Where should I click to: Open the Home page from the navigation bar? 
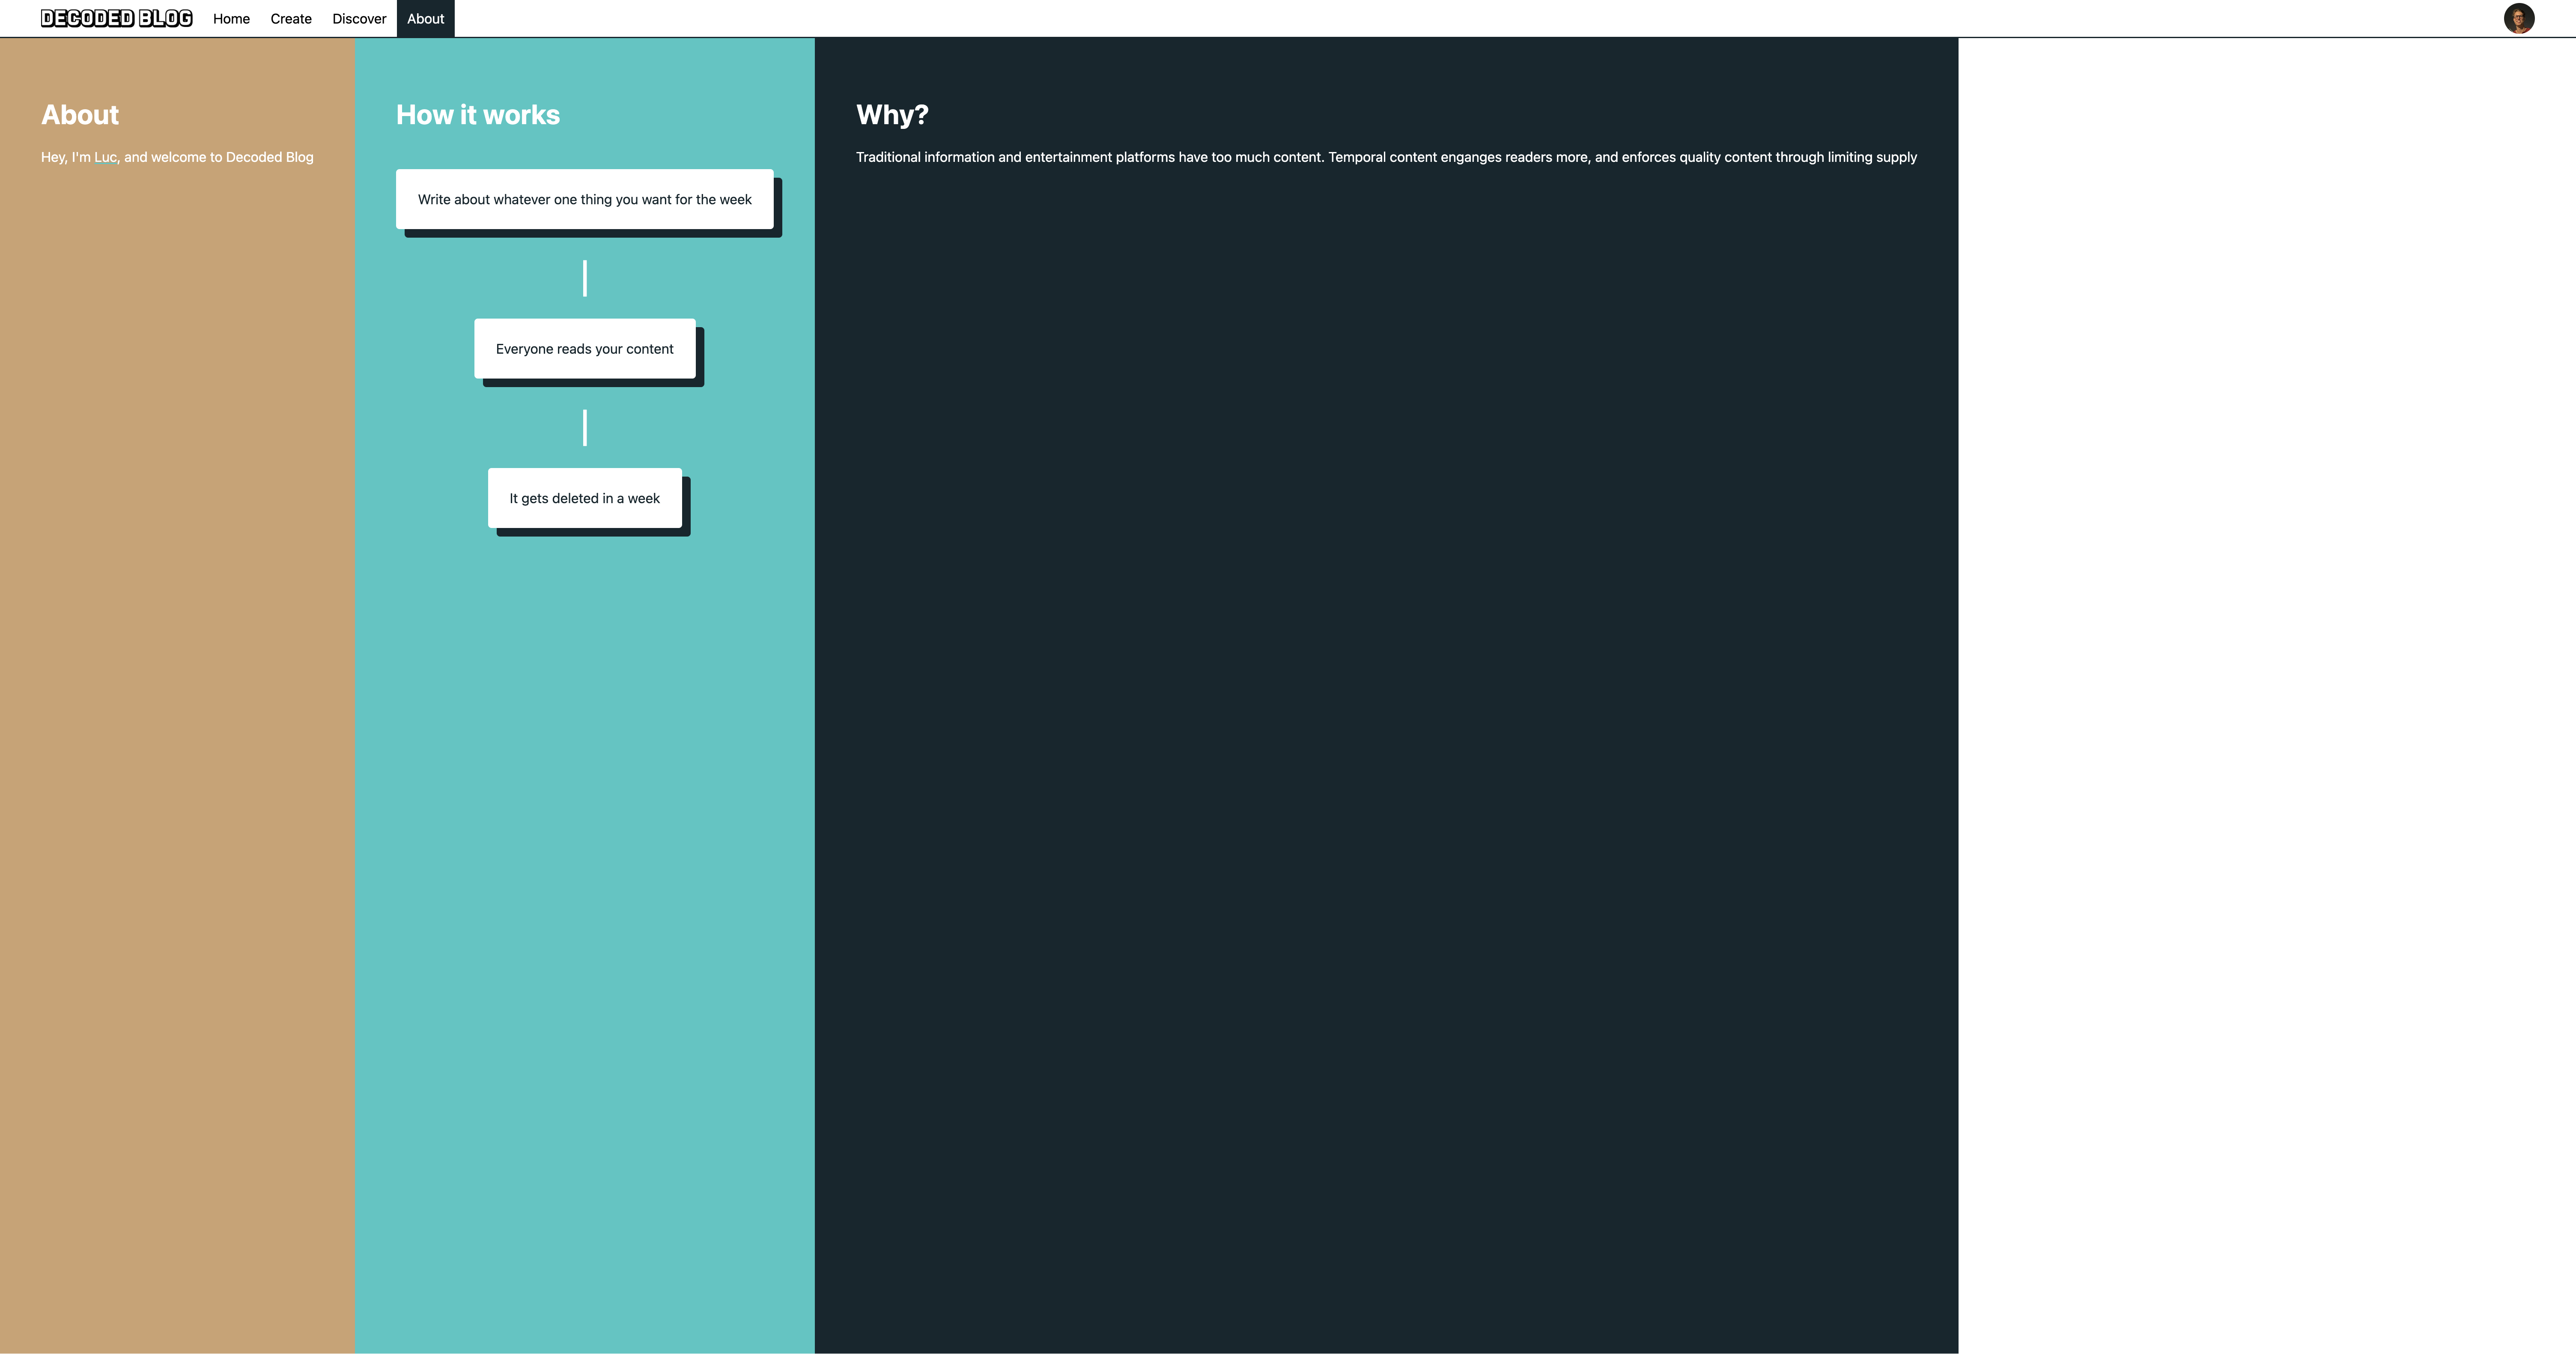(x=231, y=18)
